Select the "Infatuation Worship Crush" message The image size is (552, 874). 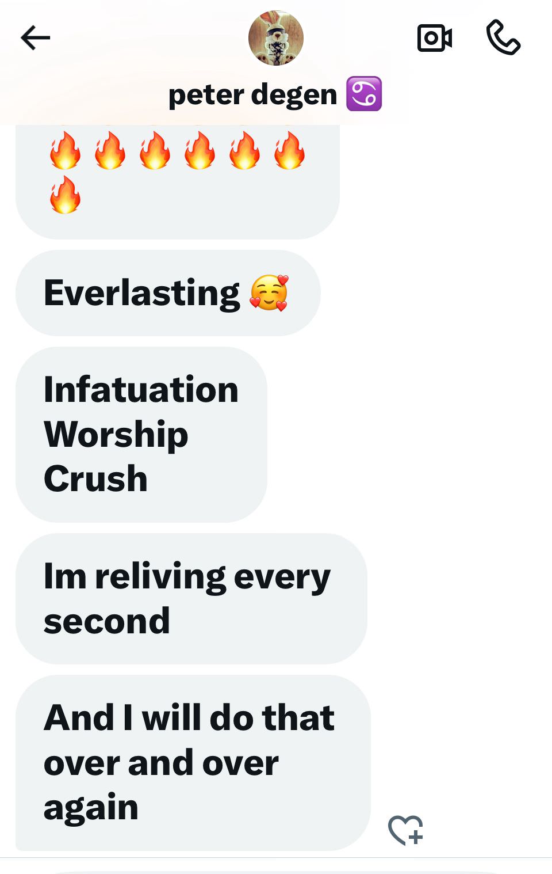coord(141,435)
